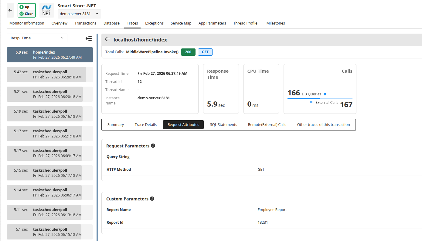Select the 5.42 sec taskscheduler/poll trace
Image resolution: width=422 pixels, height=241 pixels.
[50, 74]
